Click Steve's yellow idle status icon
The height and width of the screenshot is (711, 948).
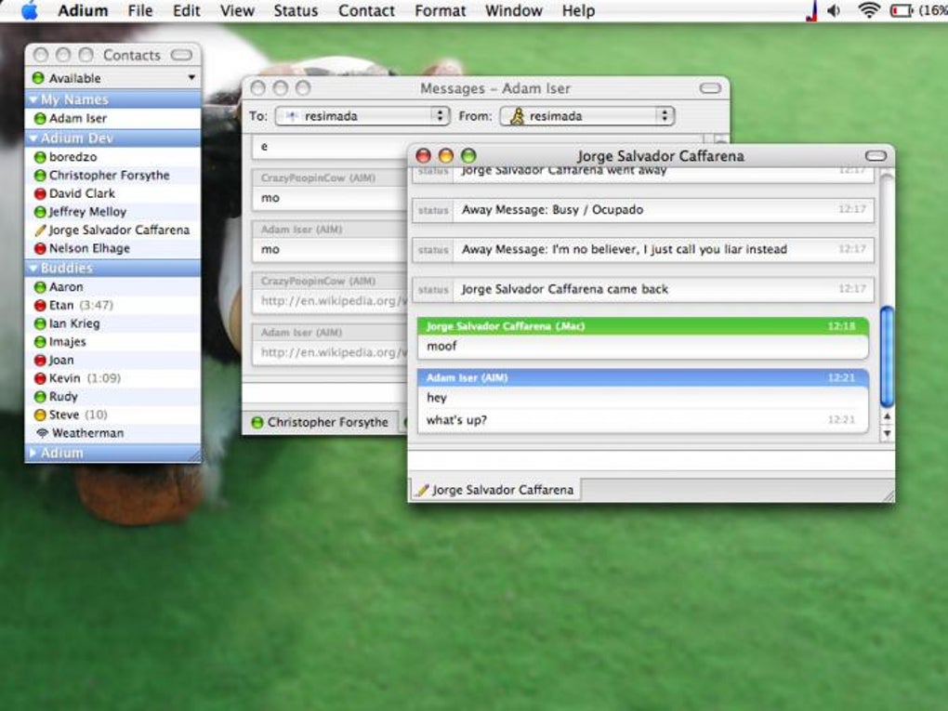coord(40,415)
